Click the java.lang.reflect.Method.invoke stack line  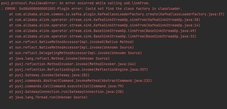[x=59, y=58]
